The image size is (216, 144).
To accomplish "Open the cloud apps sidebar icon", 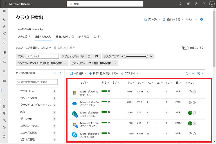I will (x=4, y=90).
